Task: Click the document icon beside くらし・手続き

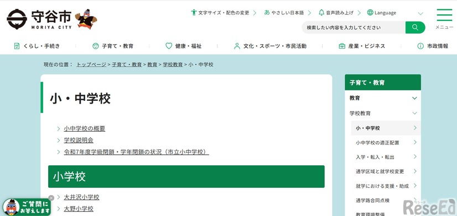Action: click(17, 46)
